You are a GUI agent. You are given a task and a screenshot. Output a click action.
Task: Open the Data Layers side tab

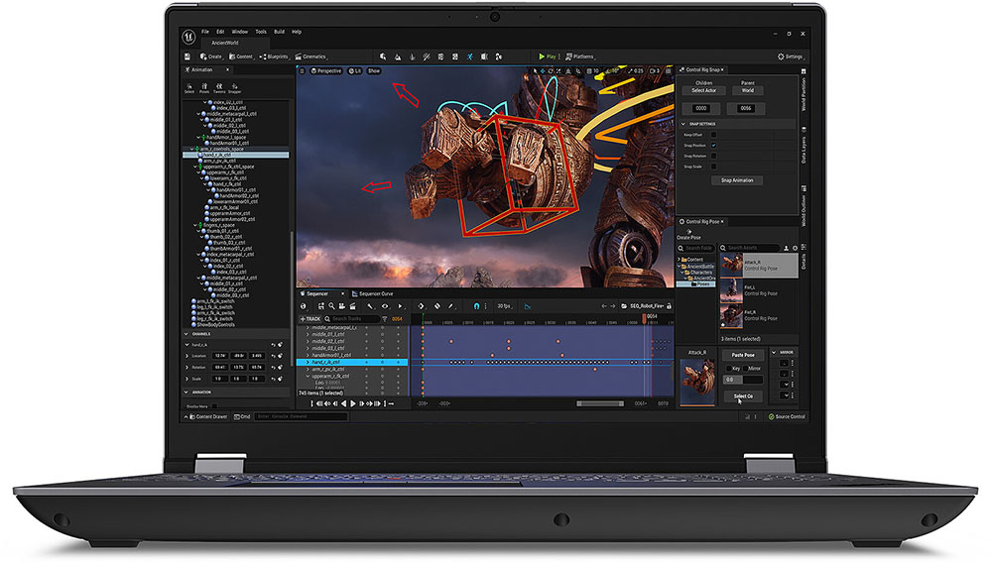point(804,146)
